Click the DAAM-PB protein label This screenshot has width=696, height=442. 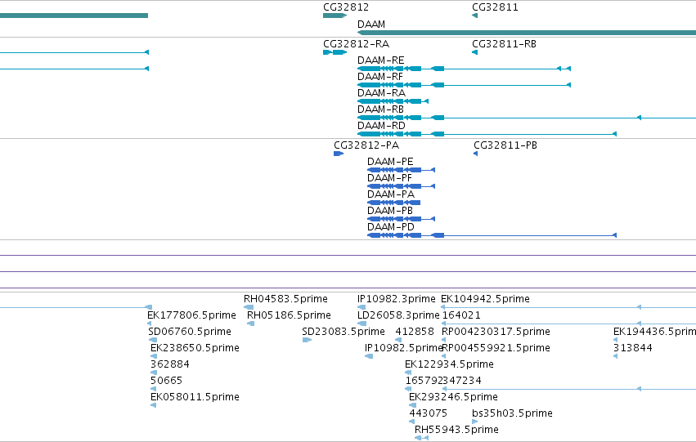pos(390,211)
